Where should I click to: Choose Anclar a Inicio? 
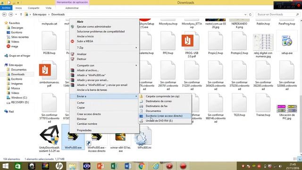click(x=104, y=36)
